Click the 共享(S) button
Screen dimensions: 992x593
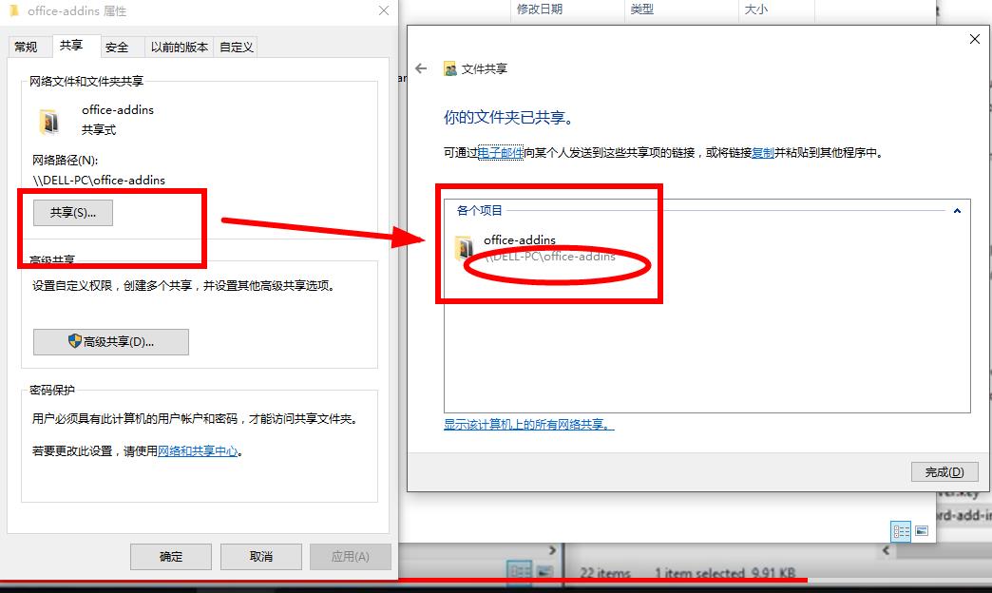coord(73,212)
